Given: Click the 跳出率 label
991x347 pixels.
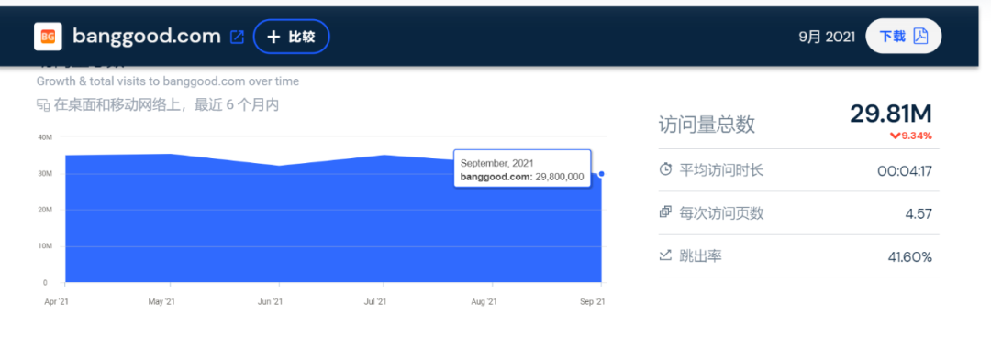Looking at the screenshot, I should tap(700, 256).
